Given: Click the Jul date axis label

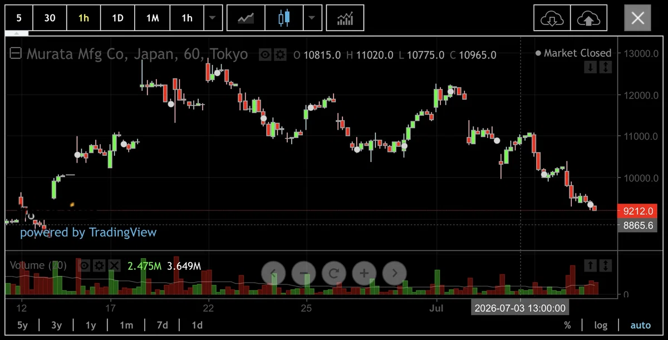Looking at the screenshot, I should click(x=436, y=307).
